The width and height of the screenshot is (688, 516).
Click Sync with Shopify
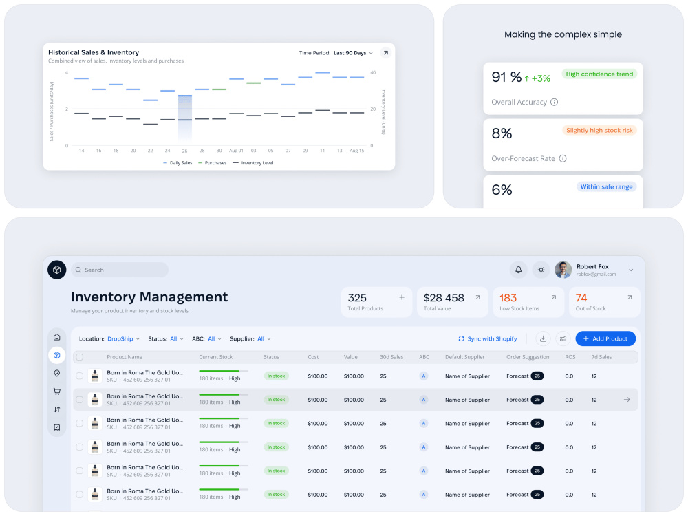point(488,338)
